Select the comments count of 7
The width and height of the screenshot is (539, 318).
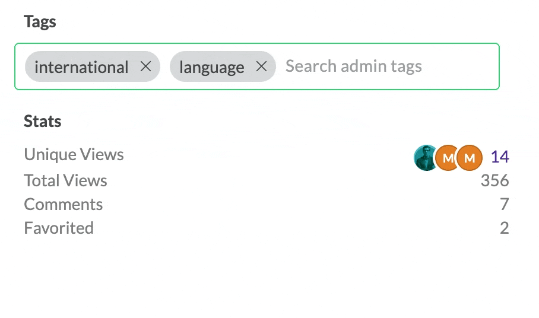tap(505, 204)
